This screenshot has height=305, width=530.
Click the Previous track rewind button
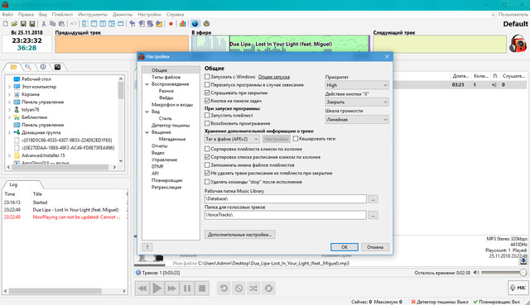[142, 288]
